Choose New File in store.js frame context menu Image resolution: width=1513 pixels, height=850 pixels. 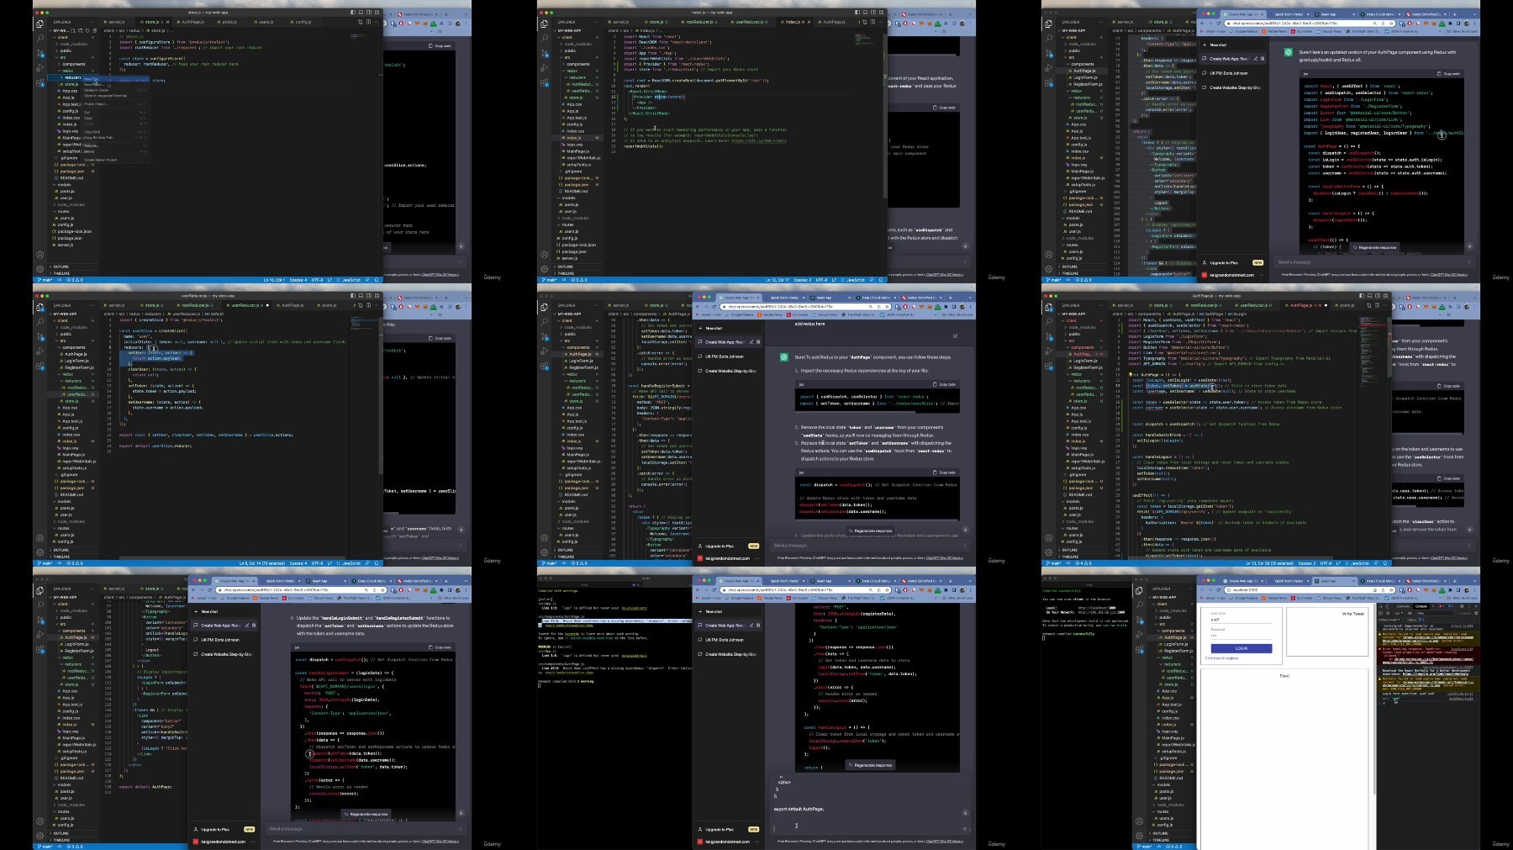(x=116, y=79)
